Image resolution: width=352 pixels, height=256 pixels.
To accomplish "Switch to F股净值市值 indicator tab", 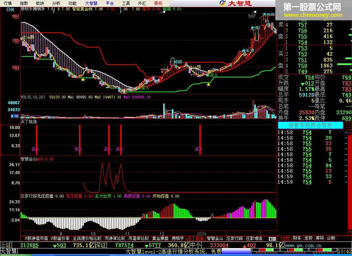I will point(36,238).
